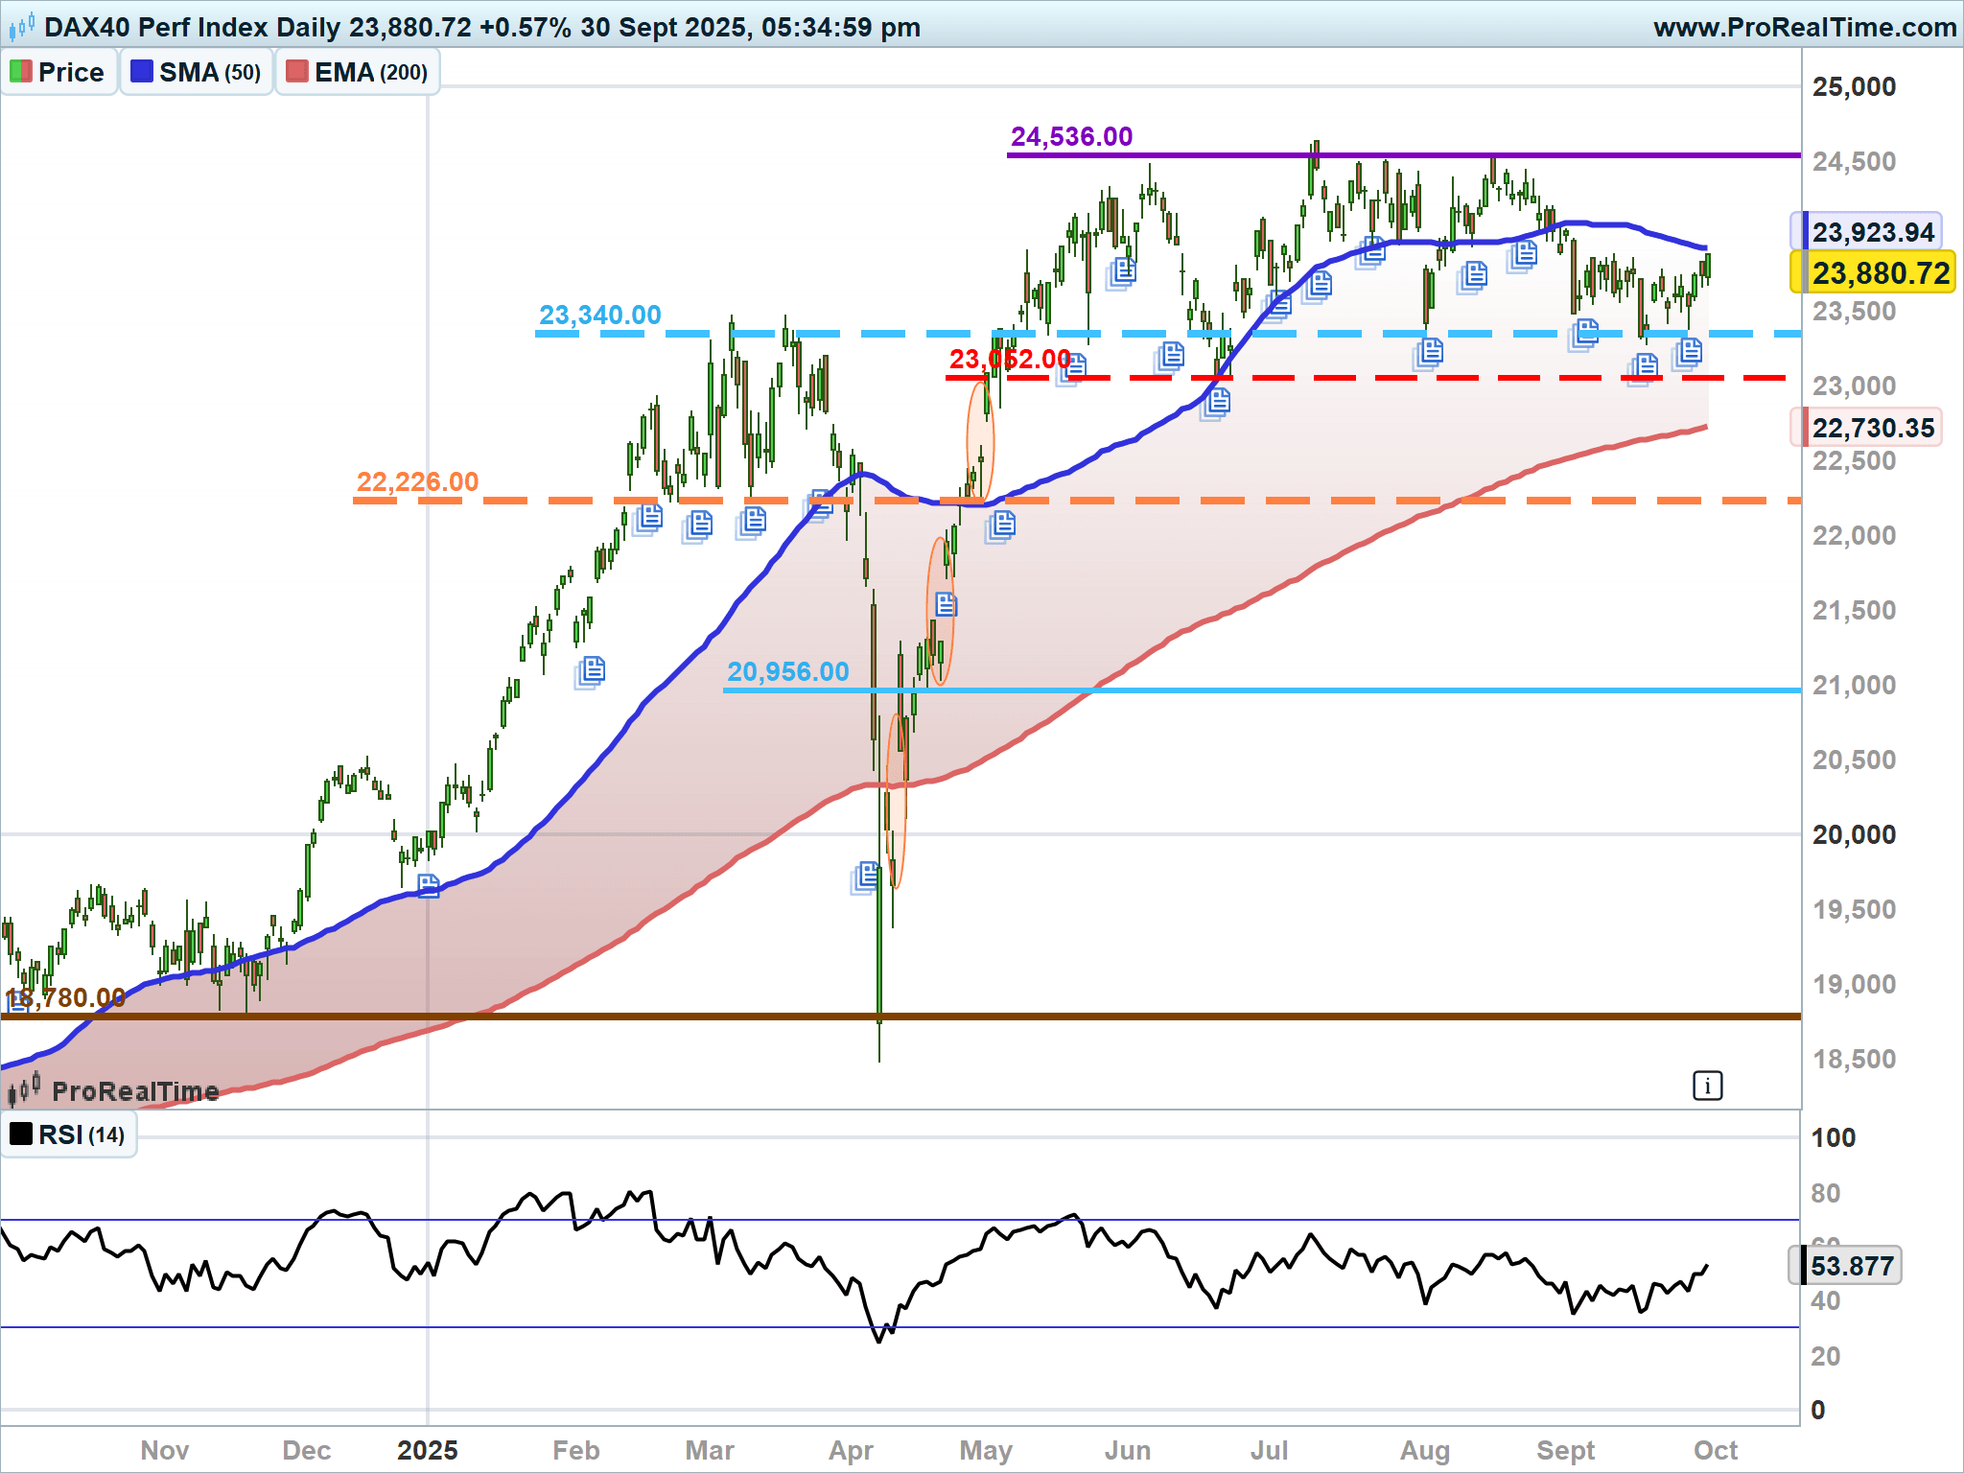Open the news document icon near January 2025
1964x1473 pixels.
tap(428, 885)
